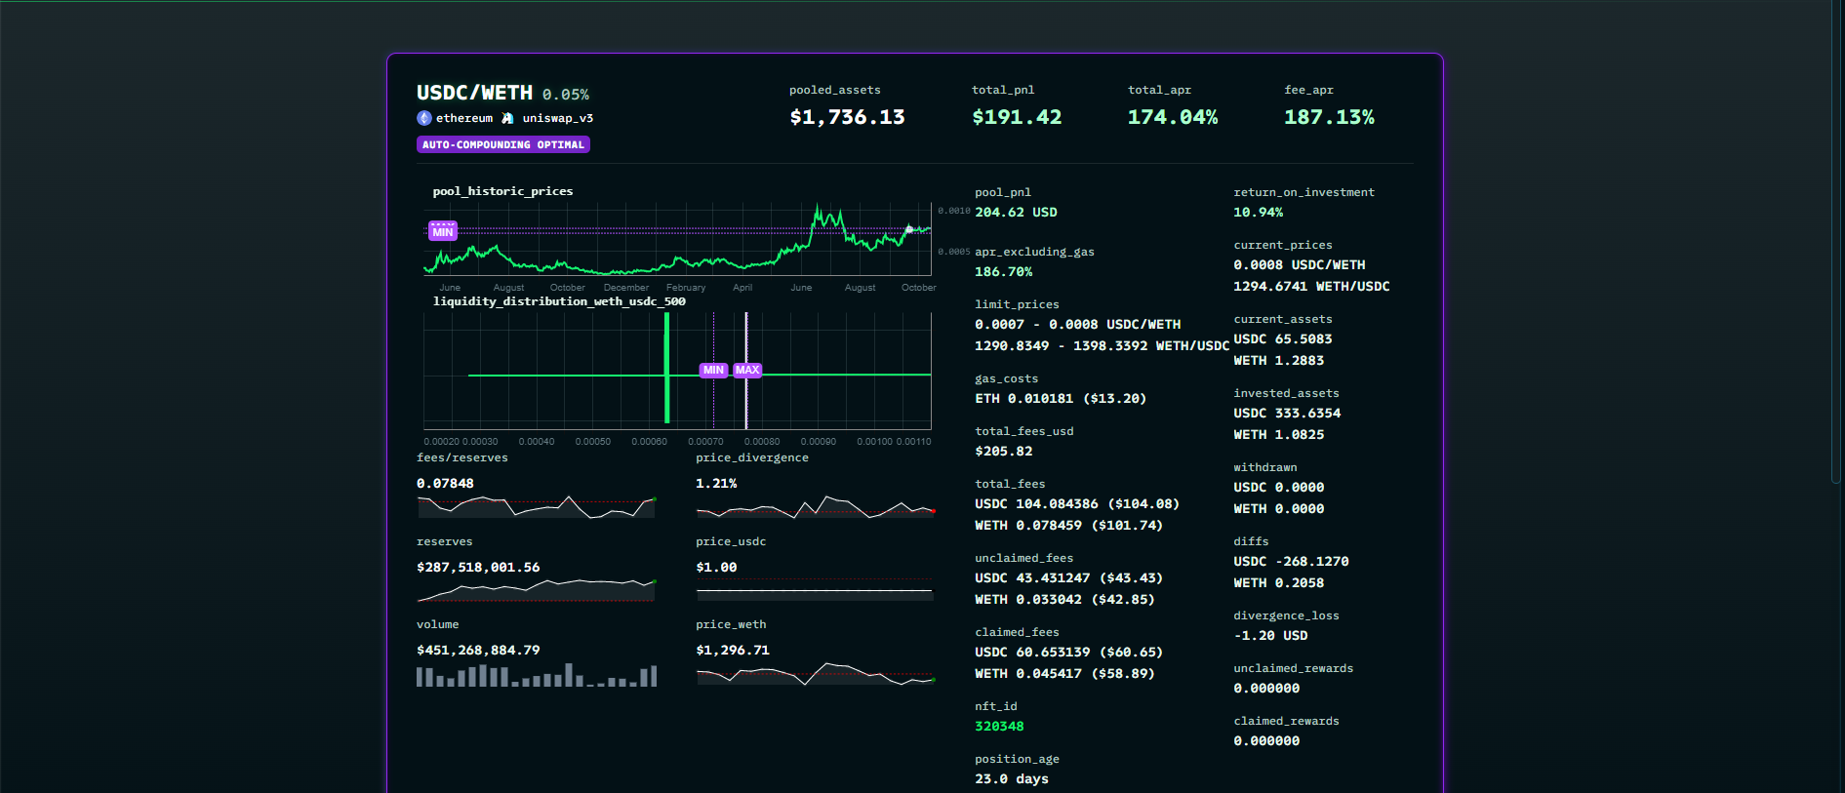Click the price_divergence sparkline chart

click(815, 507)
